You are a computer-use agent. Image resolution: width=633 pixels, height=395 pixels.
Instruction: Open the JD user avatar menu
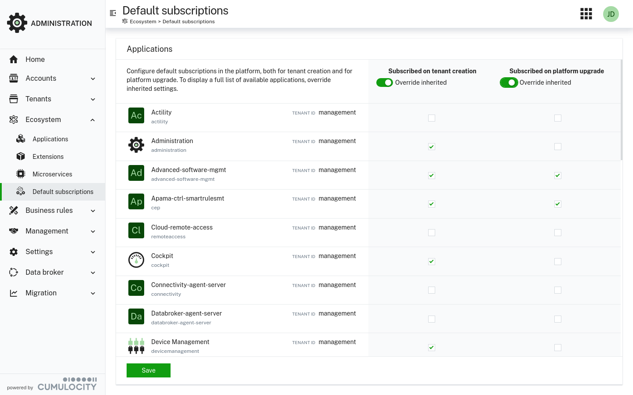point(611,14)
